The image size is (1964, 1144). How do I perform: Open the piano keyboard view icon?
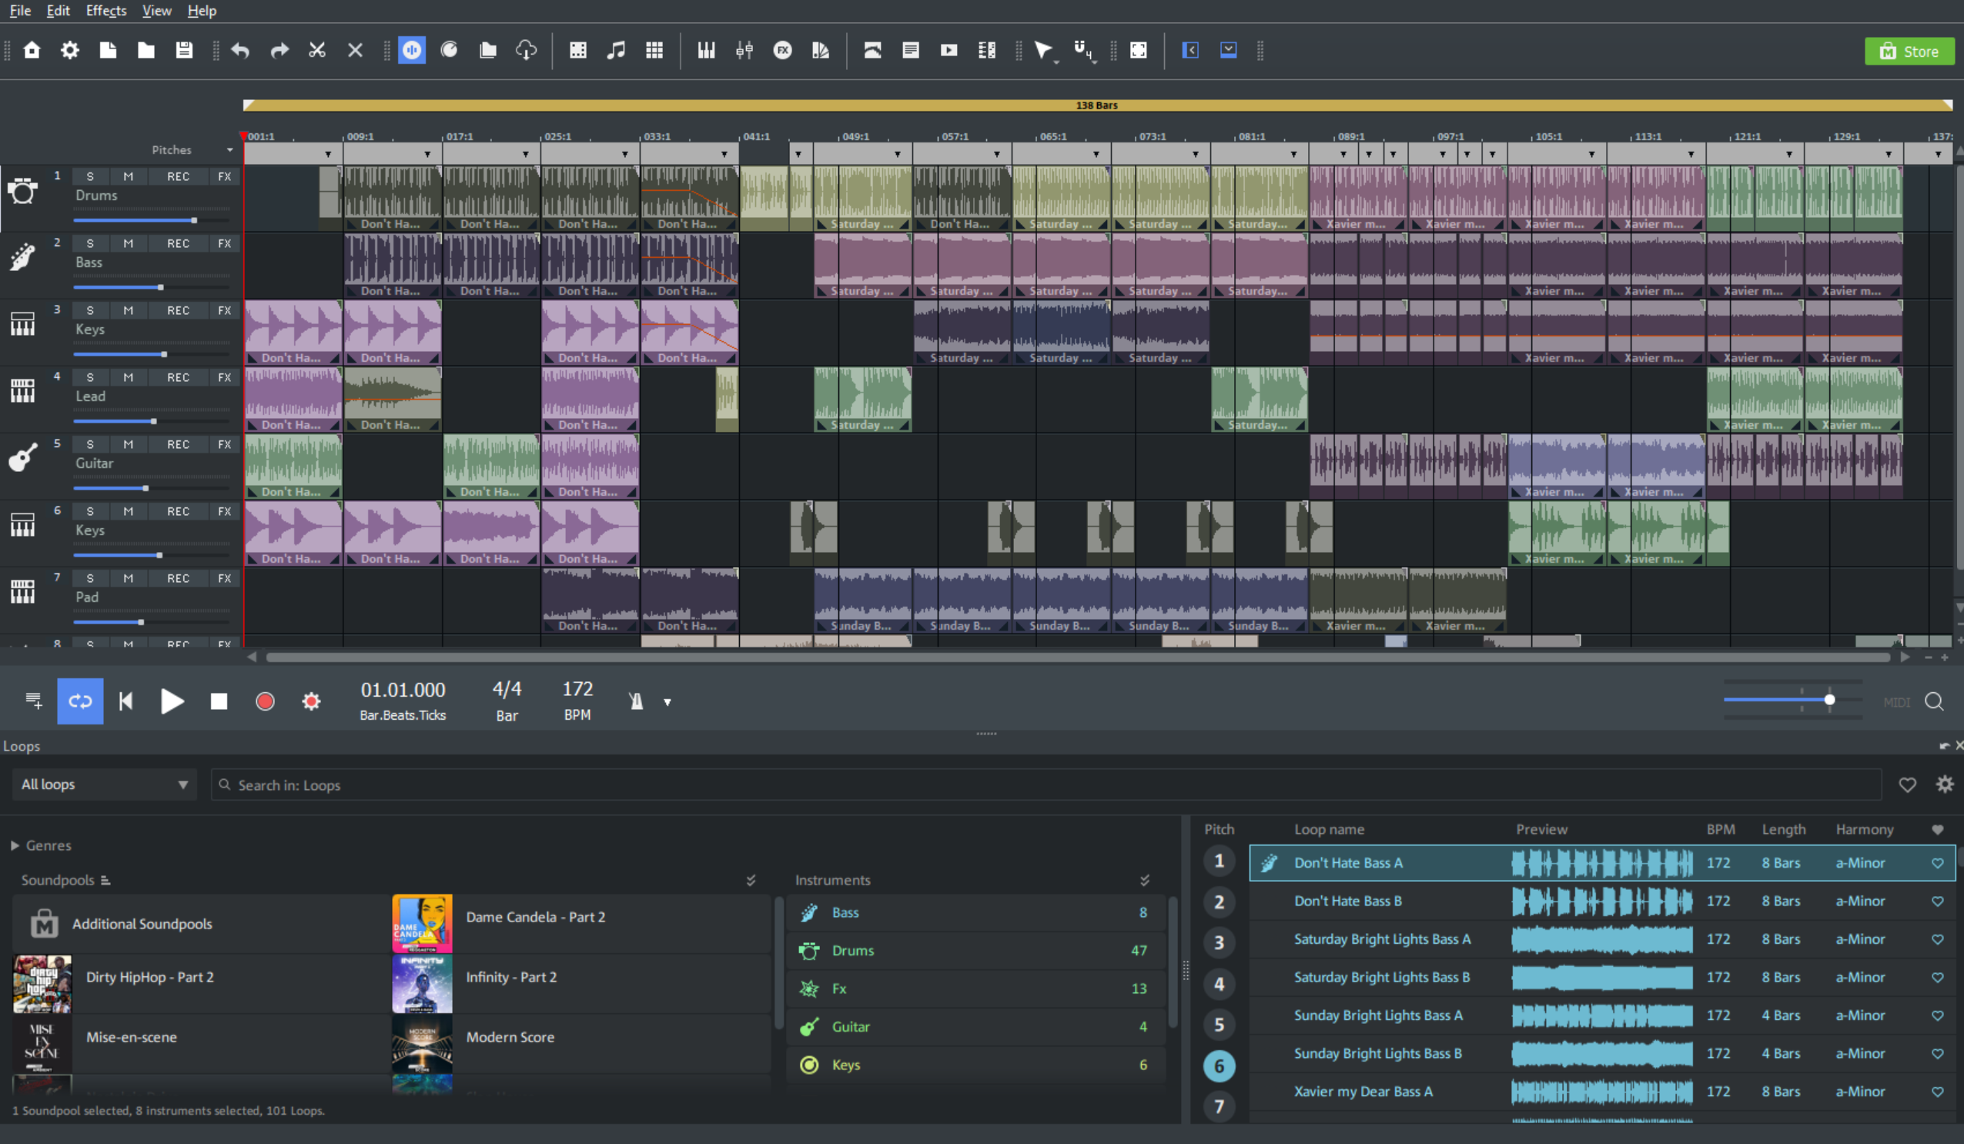coord(706,50)
